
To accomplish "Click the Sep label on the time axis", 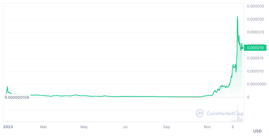I will (x=167, y=127).
